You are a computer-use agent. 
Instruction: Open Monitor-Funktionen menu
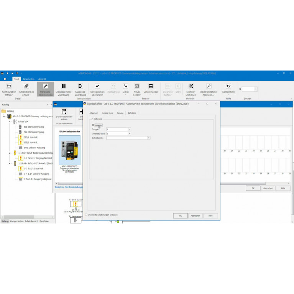tap(191, 90)
